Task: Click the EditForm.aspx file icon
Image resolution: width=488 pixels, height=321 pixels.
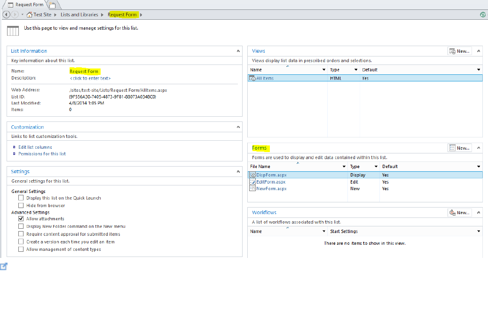Action: click(252, 182)
